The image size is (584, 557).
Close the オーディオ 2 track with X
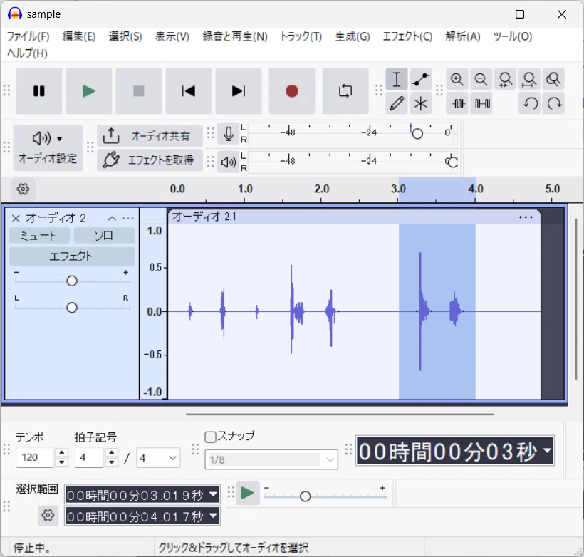(x=16, y=219)
